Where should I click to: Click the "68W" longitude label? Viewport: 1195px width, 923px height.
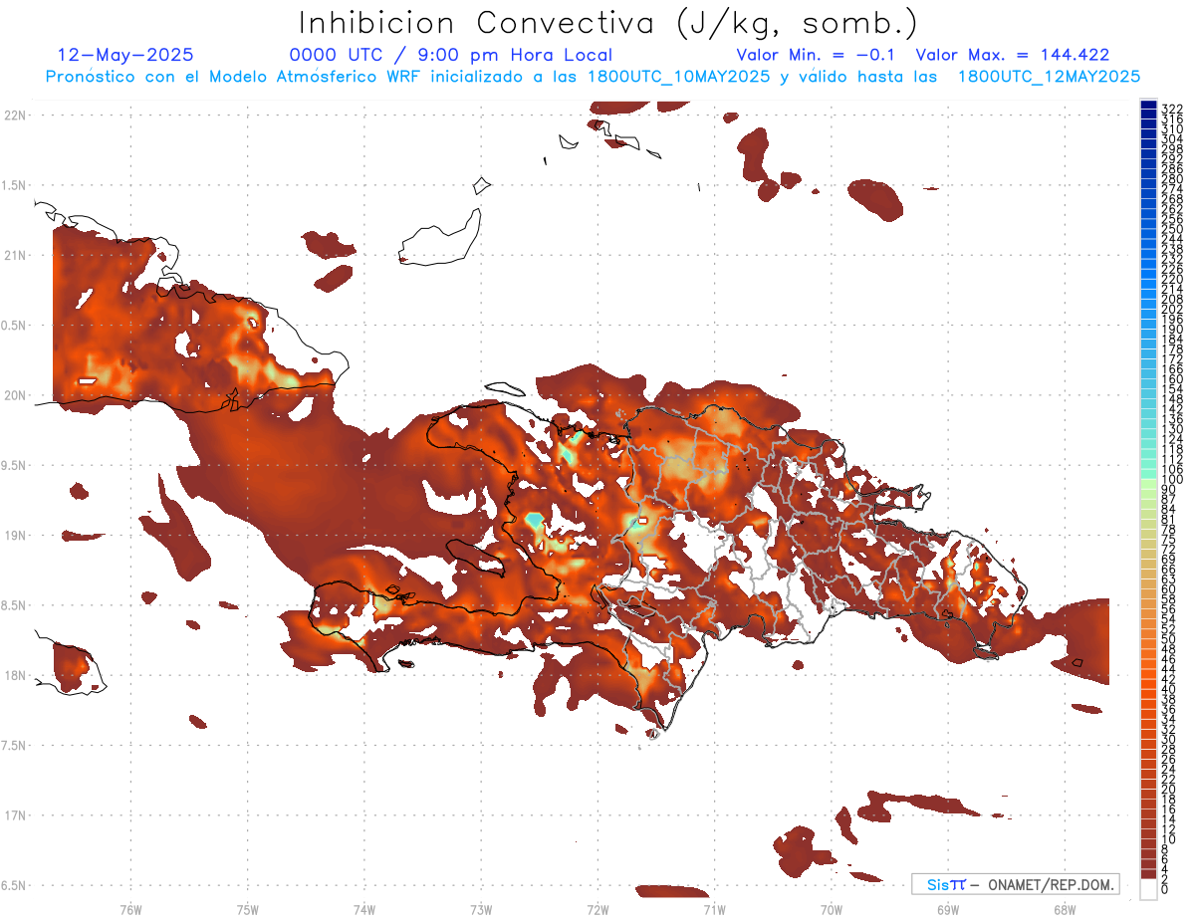(1065, 908)
